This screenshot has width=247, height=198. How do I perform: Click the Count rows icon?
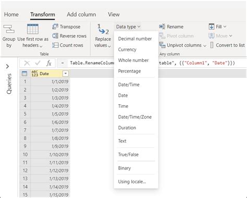[x=55, y=45]
